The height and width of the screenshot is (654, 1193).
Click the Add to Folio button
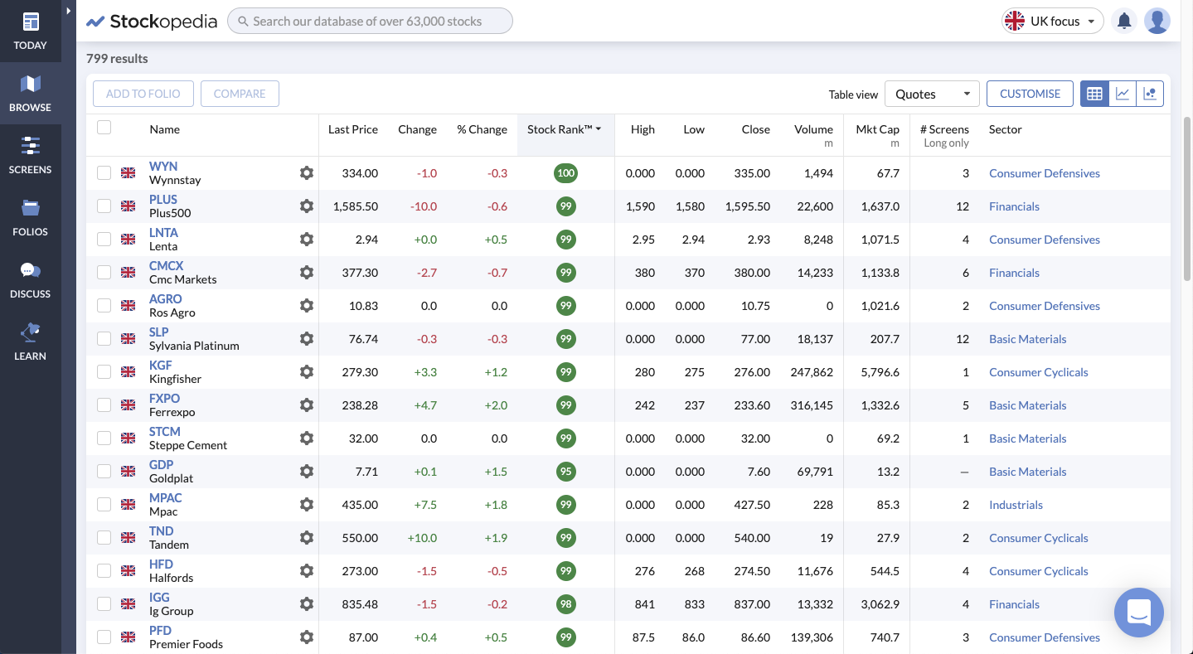[143, 94]
